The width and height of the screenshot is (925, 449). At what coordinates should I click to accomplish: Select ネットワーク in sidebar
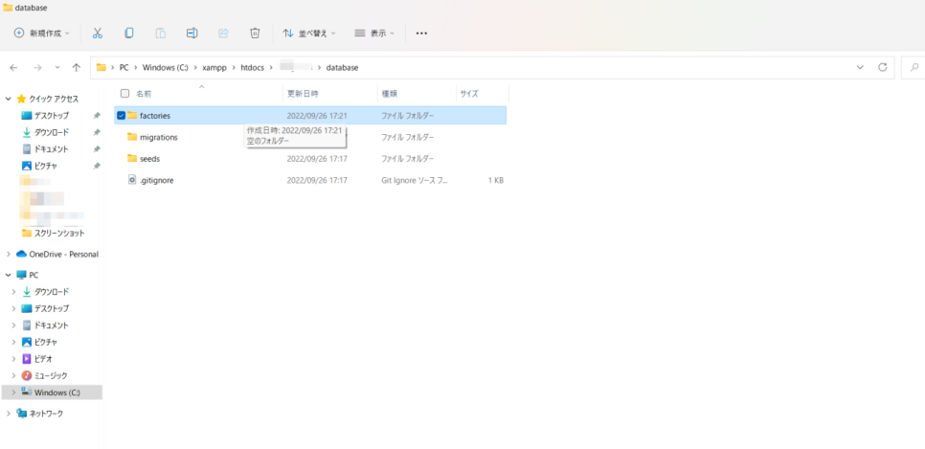click(40, 414)
